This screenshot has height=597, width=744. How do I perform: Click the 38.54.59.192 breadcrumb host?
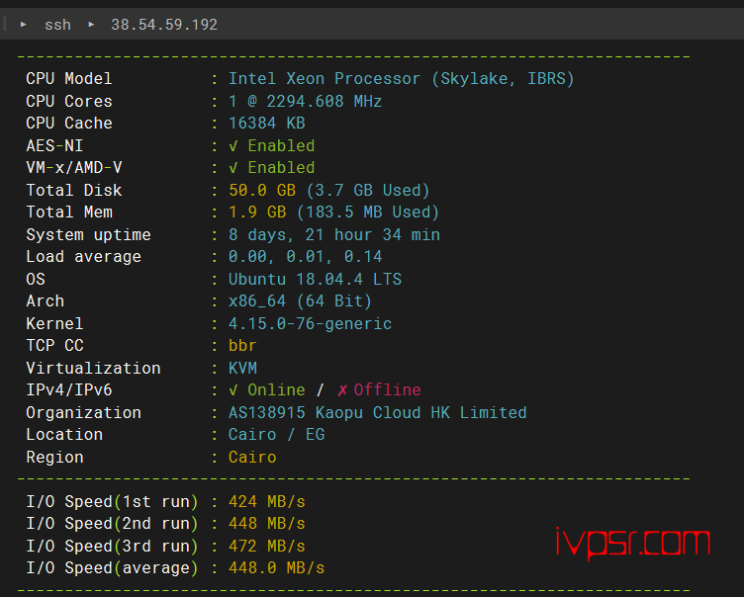164,24
